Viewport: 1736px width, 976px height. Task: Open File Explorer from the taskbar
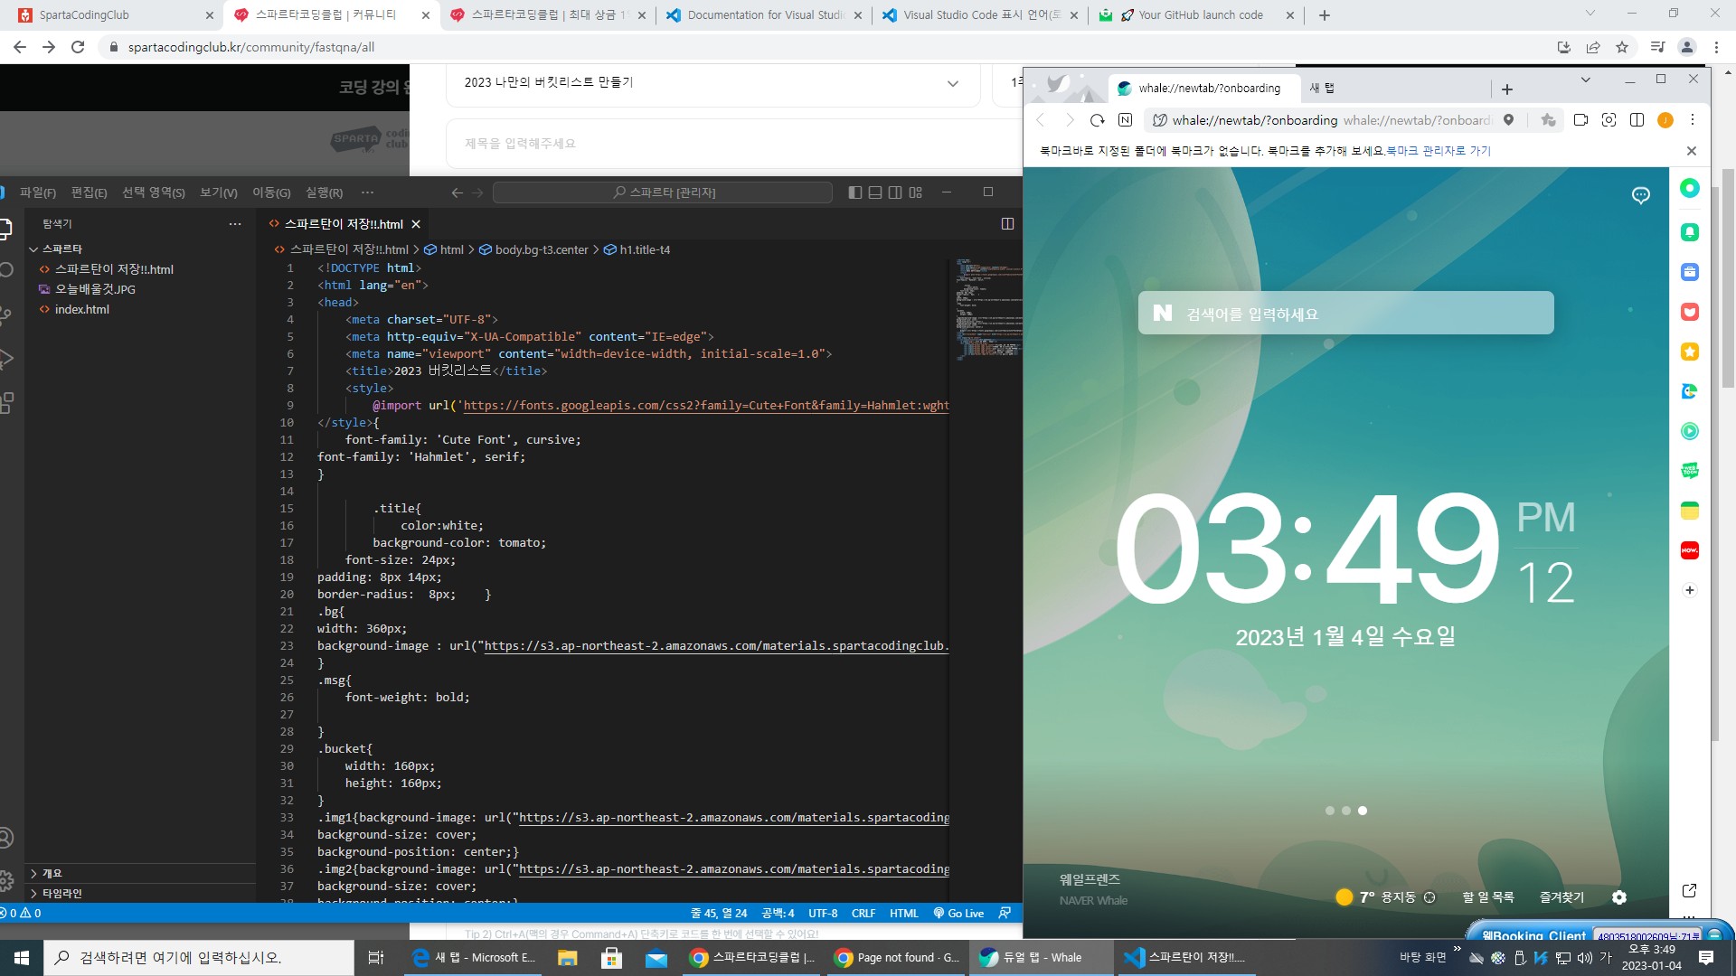pyautogui.click(x=567, y=957)
